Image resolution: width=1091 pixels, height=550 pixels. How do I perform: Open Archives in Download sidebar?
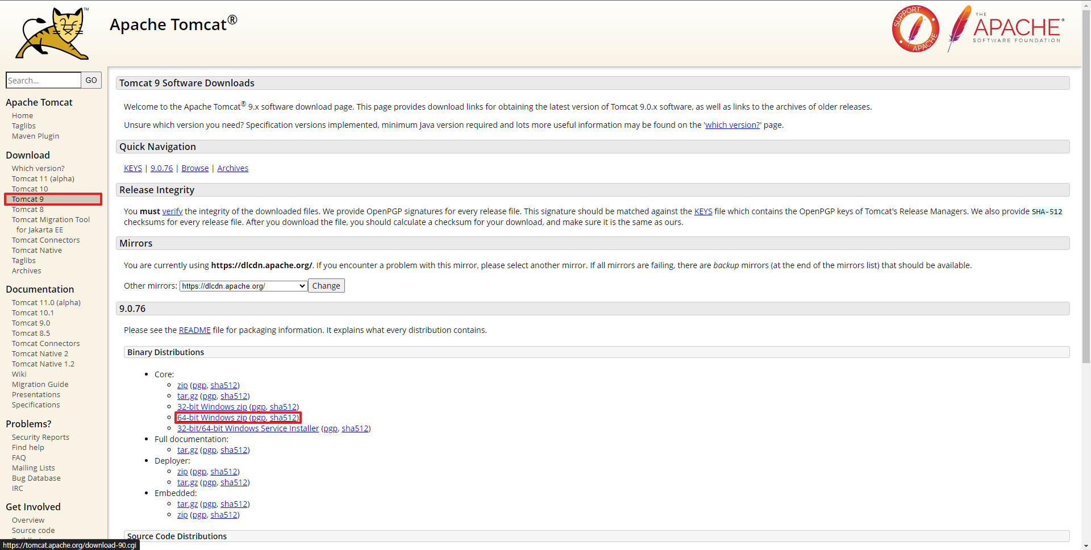[27, 270]
